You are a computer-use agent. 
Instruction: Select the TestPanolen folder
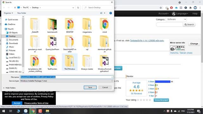52,63
